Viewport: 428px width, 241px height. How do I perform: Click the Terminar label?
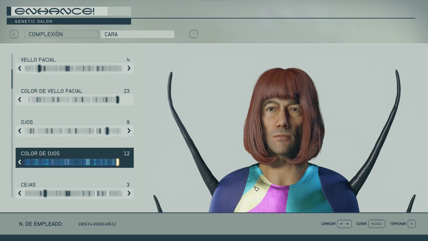coord(398,224)
